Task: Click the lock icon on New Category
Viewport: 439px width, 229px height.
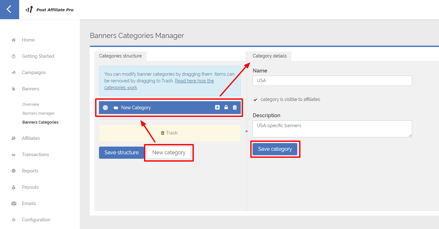Action: (x=226, y=108)
